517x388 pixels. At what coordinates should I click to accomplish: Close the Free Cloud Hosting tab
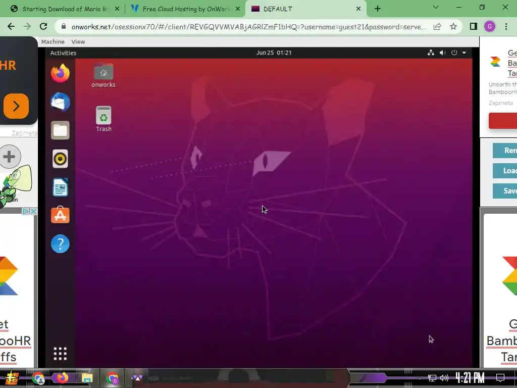(238, 9)
